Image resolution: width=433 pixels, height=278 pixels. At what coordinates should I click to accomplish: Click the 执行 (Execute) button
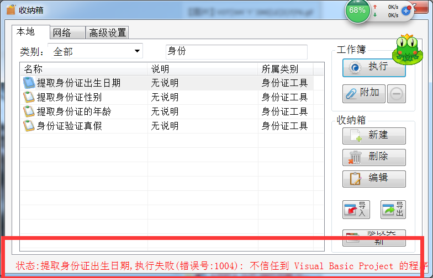[x=374, y=67]
